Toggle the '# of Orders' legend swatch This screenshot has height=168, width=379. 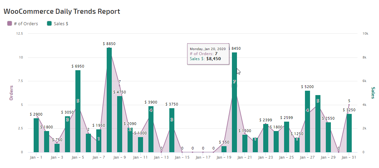coord(9,24)
